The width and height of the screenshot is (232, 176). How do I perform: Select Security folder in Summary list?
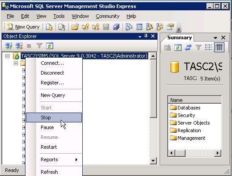tap(182, 115)
